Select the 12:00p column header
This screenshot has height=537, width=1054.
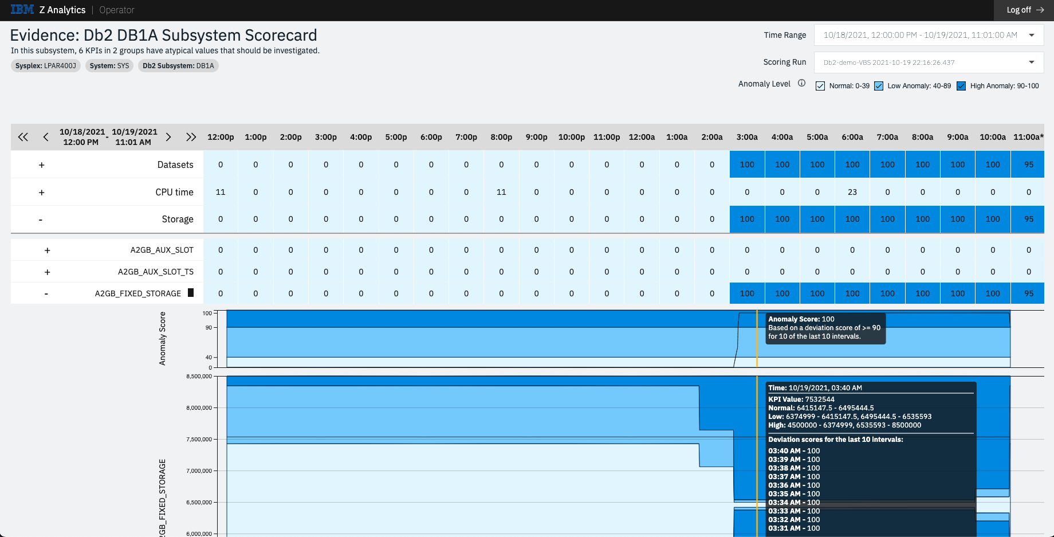click(221, 137)
